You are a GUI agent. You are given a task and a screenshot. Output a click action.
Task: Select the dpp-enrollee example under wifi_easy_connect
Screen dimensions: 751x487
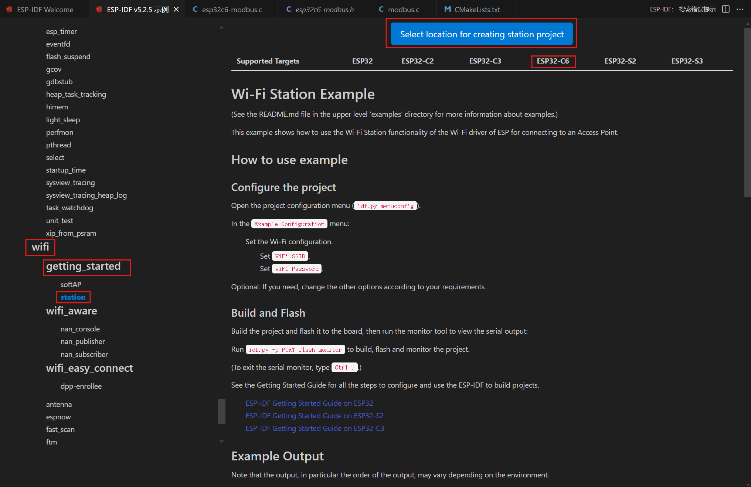coord(81,386)
